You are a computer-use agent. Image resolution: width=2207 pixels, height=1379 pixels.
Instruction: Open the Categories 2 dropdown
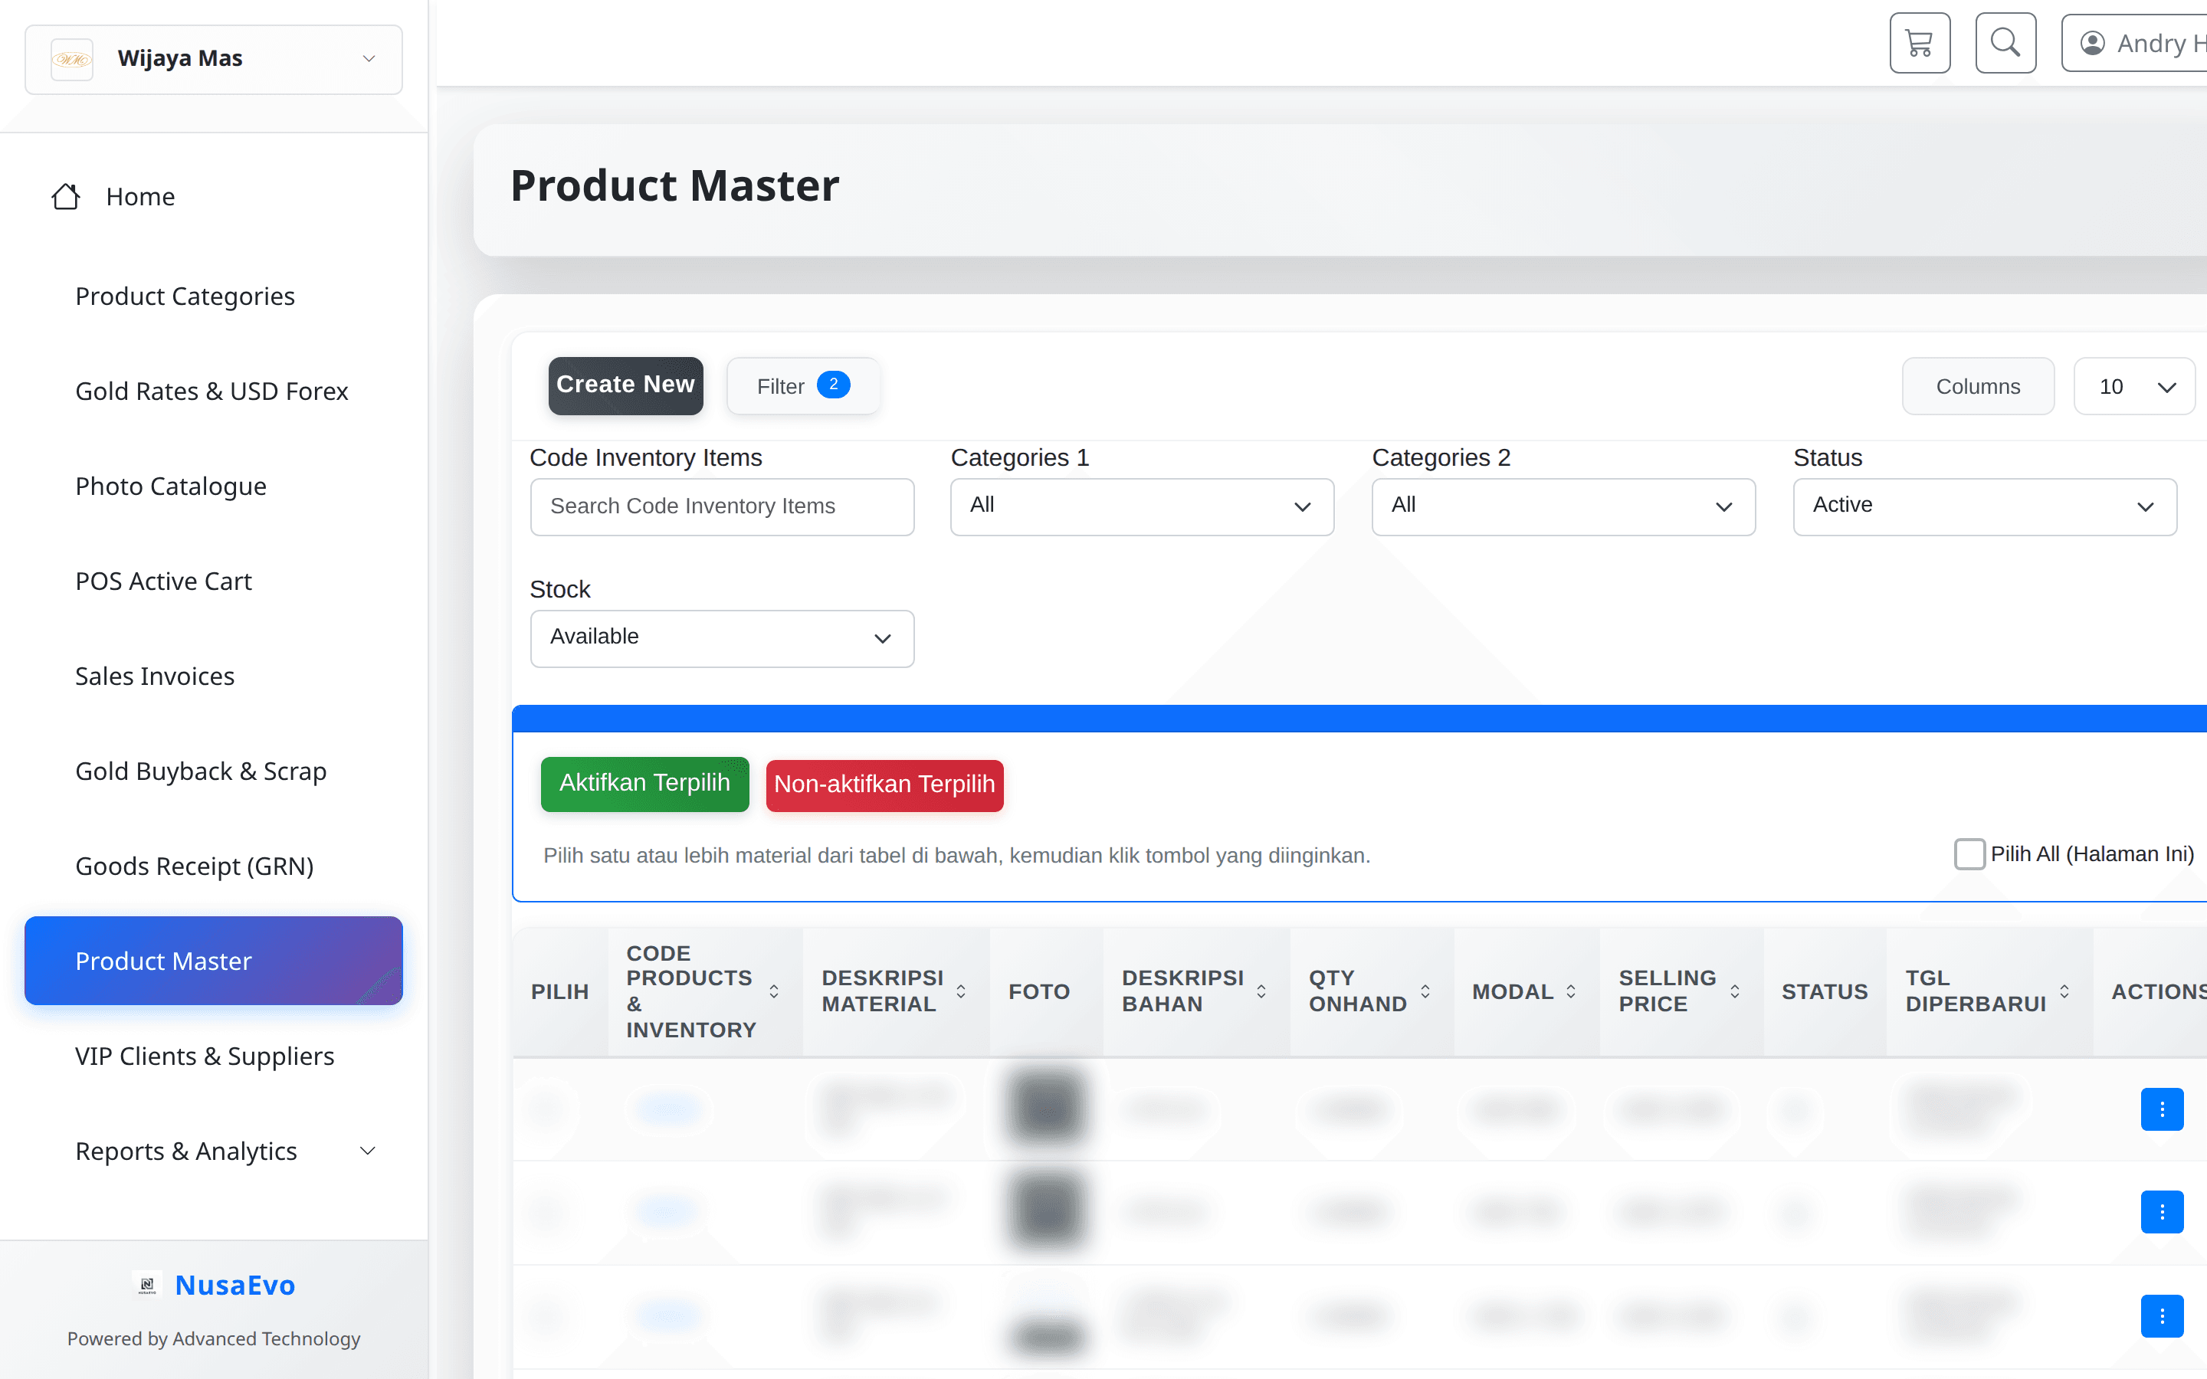pyautogui.click(x=1563, y=506)
